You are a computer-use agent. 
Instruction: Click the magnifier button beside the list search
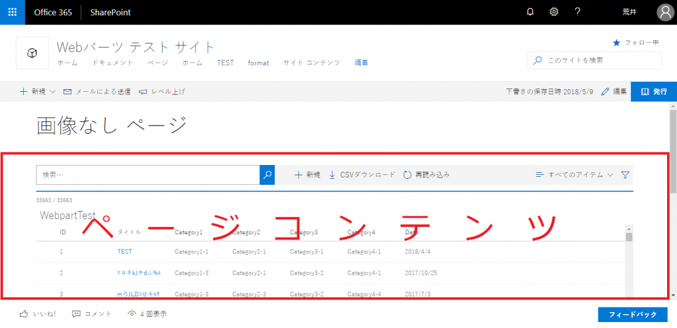(x=267, y=175)
